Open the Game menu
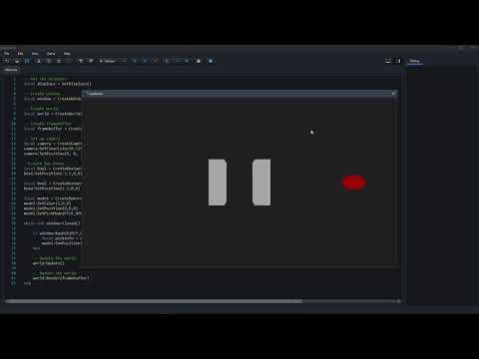Image resolution: width=479 pixels, height=359 pixels. point(51,54)
